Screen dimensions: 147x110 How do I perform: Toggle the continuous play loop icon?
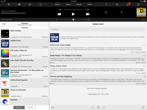pyautogui.click(x=19, y=5)
